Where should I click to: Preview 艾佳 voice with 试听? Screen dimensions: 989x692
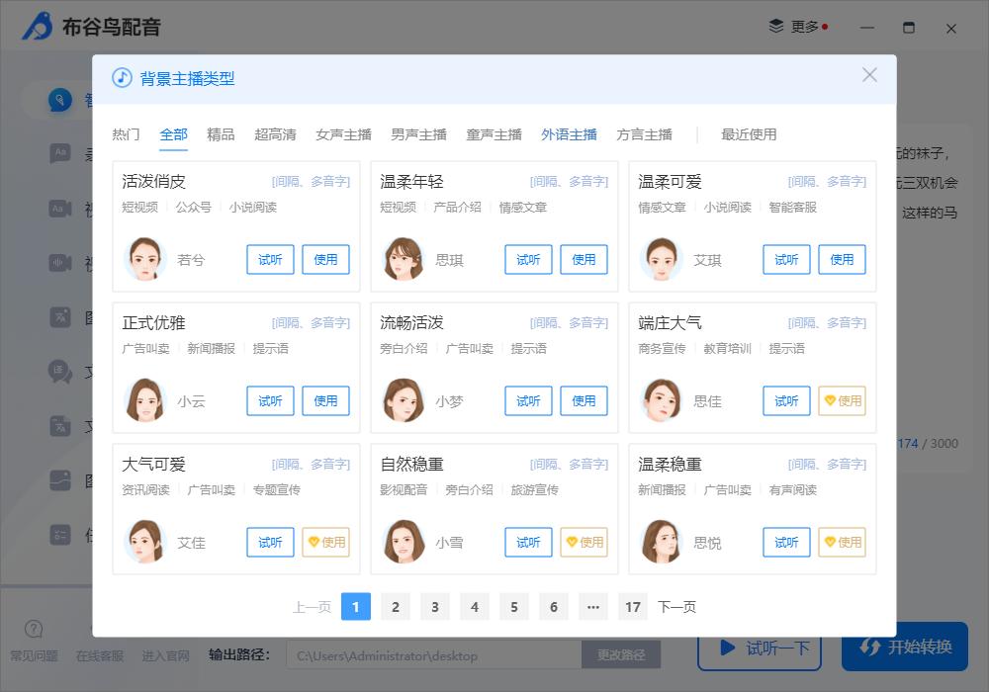coord(270,542)
